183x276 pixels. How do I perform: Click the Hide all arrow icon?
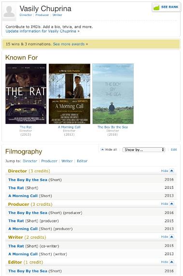pyautogui.click(x=102, y=150)
